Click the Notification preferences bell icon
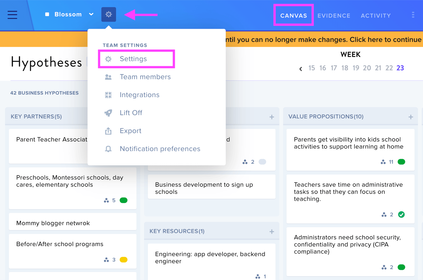Viewport: 423px width, 280px height. (x=108, y=149)
